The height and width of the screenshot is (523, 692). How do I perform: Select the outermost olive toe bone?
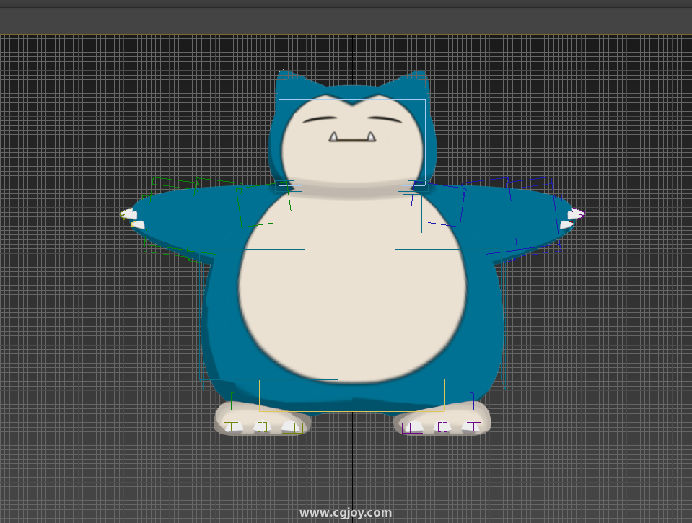[x=230, y=427]
